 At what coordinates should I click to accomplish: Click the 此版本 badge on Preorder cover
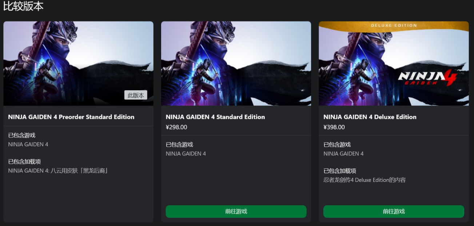tap(136, 95)
